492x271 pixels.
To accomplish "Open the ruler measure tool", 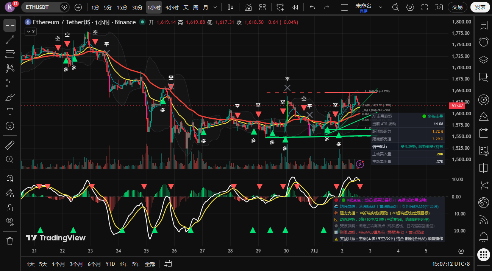I will (10, 145).
